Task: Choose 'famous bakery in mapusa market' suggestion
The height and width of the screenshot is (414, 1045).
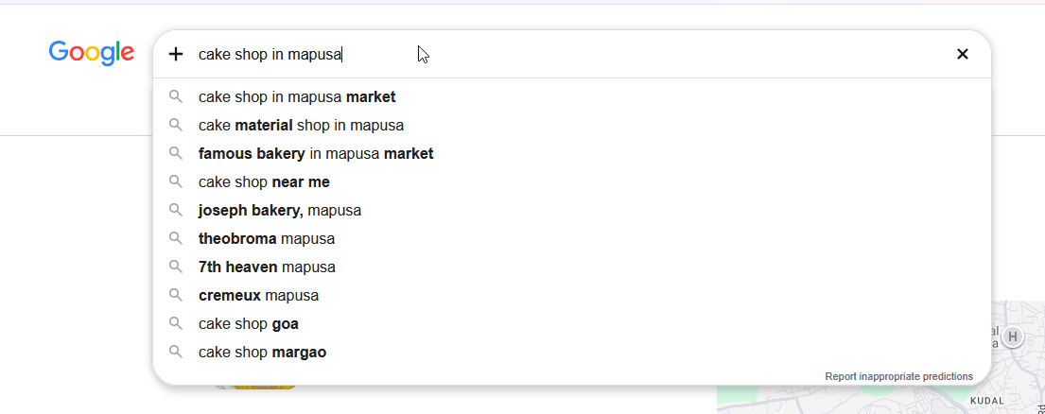Action: (x=572, y=154)
